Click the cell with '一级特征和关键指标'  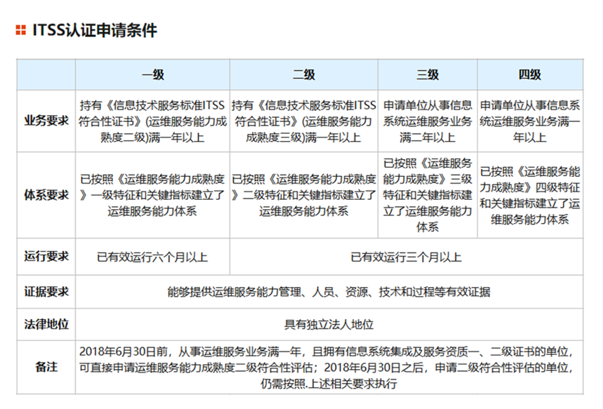pyautogui.click(x=153, y=195)
